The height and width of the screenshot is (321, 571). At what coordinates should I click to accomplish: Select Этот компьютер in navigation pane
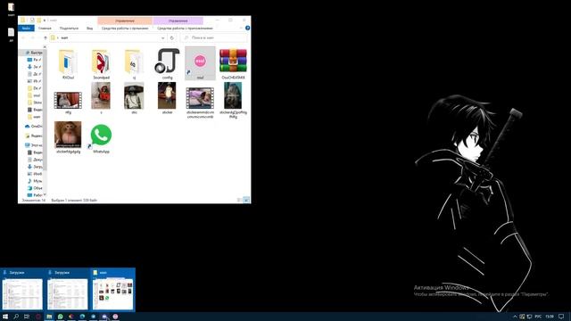click(33, 145)
